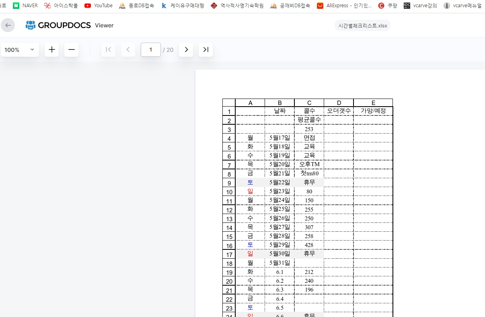Zoom out with the minus button
This screenshot has width=485, height=317.
[72, 49]
